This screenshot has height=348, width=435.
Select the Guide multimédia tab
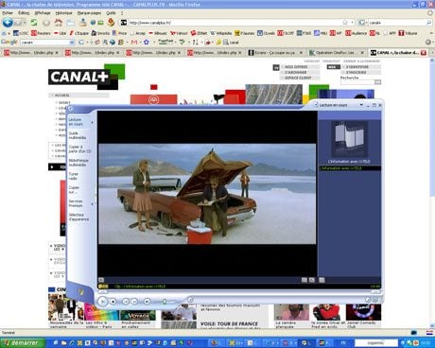78,135
